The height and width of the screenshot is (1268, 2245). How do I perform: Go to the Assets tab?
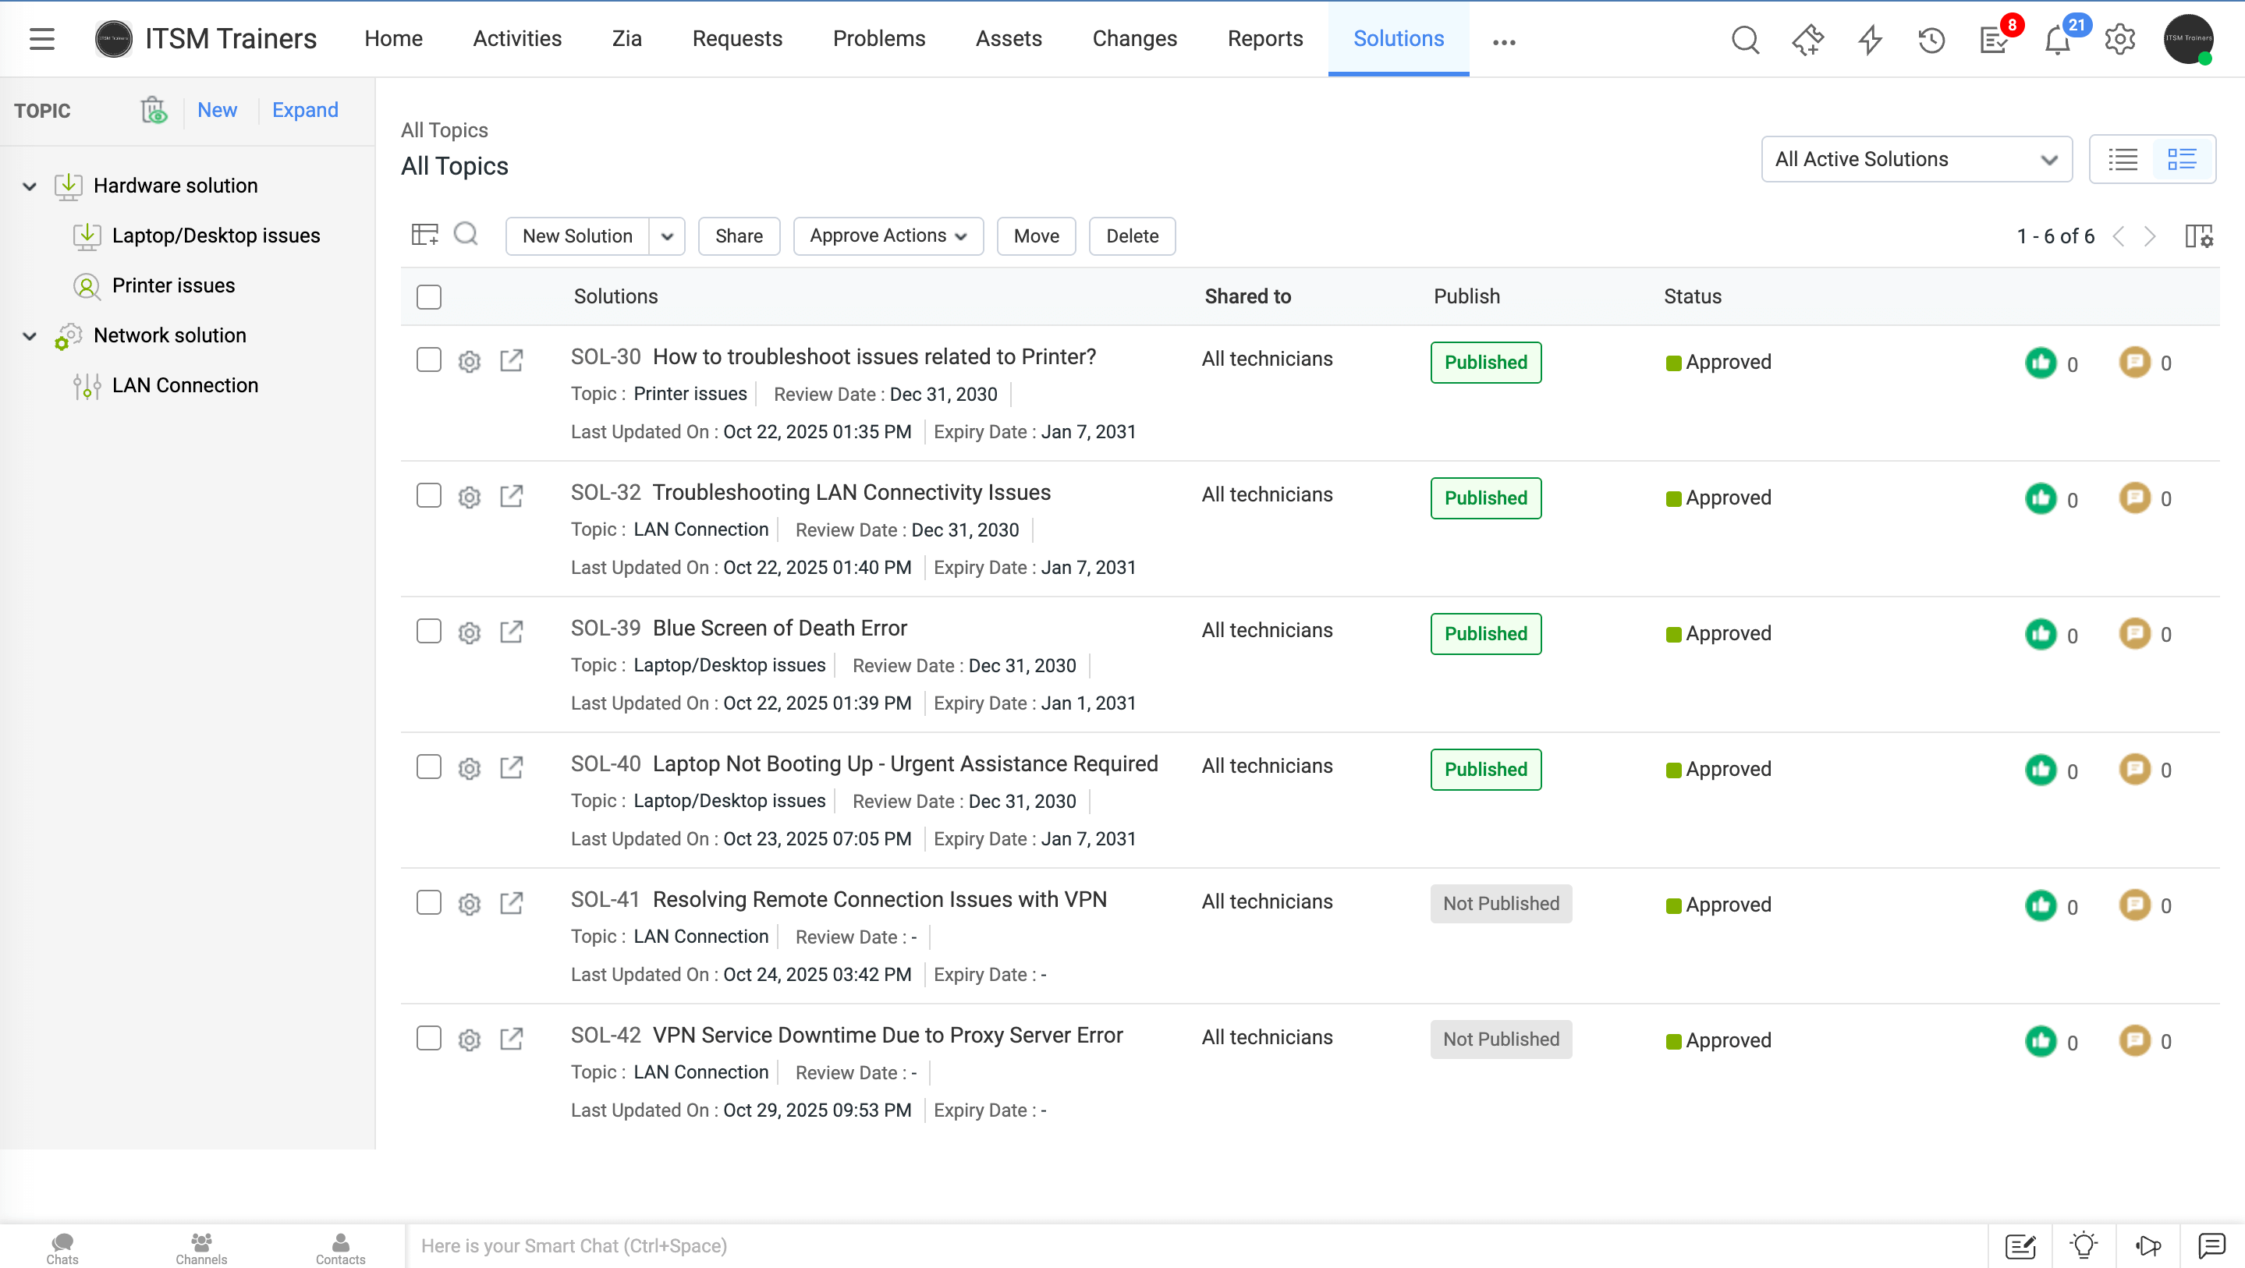[1009, 39]
